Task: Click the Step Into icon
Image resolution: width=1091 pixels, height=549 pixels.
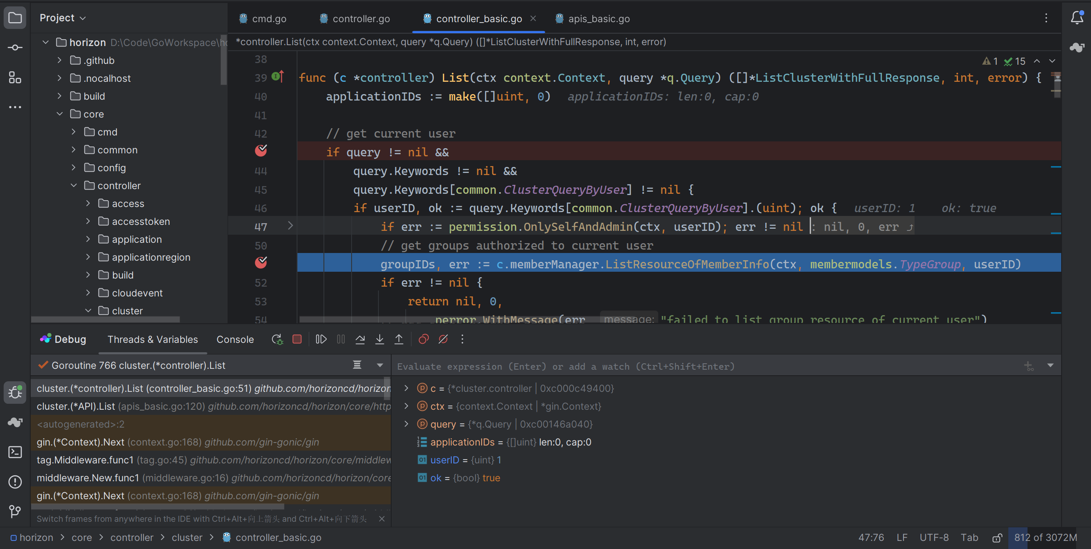Action: tap(379, 339)
